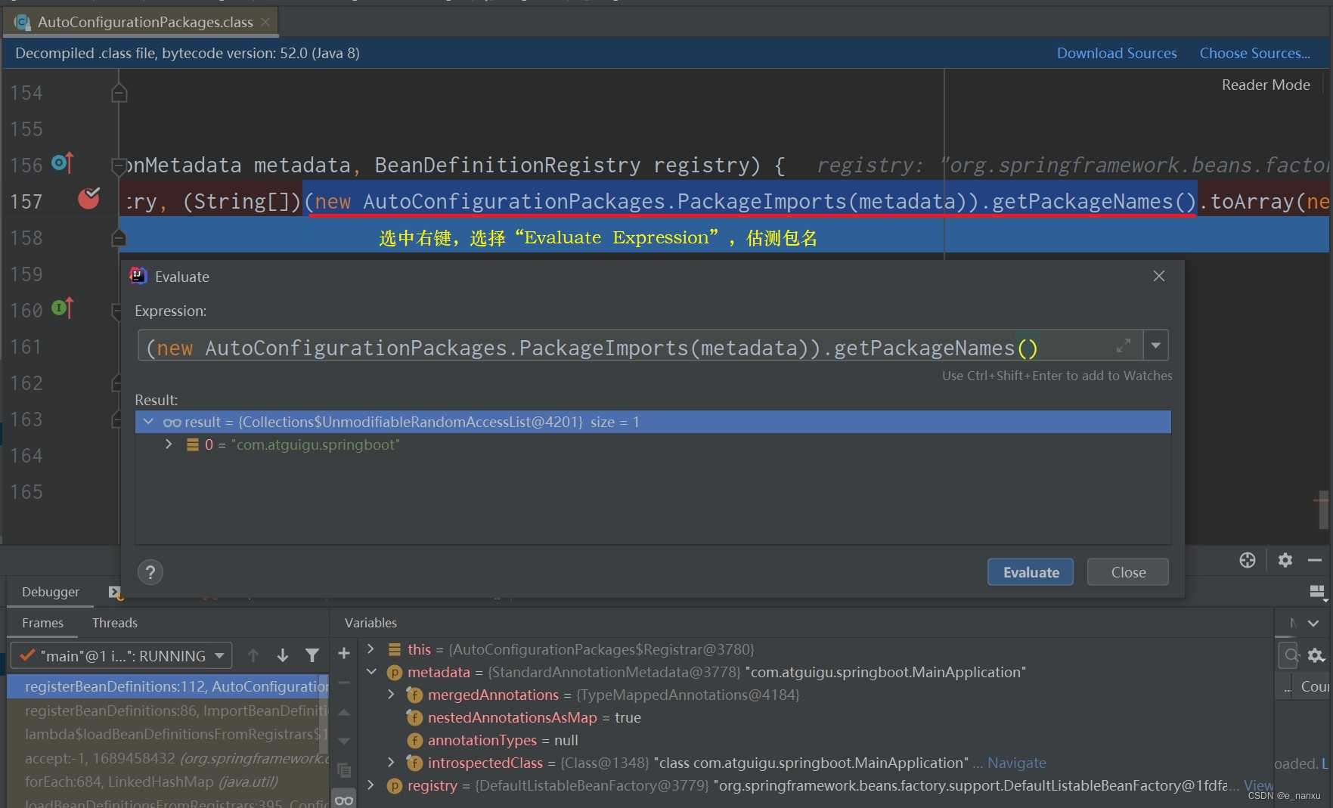Click the duplicate watch copy icon
Viewport: 1333px width, 808px height.
tap(344, 770)
